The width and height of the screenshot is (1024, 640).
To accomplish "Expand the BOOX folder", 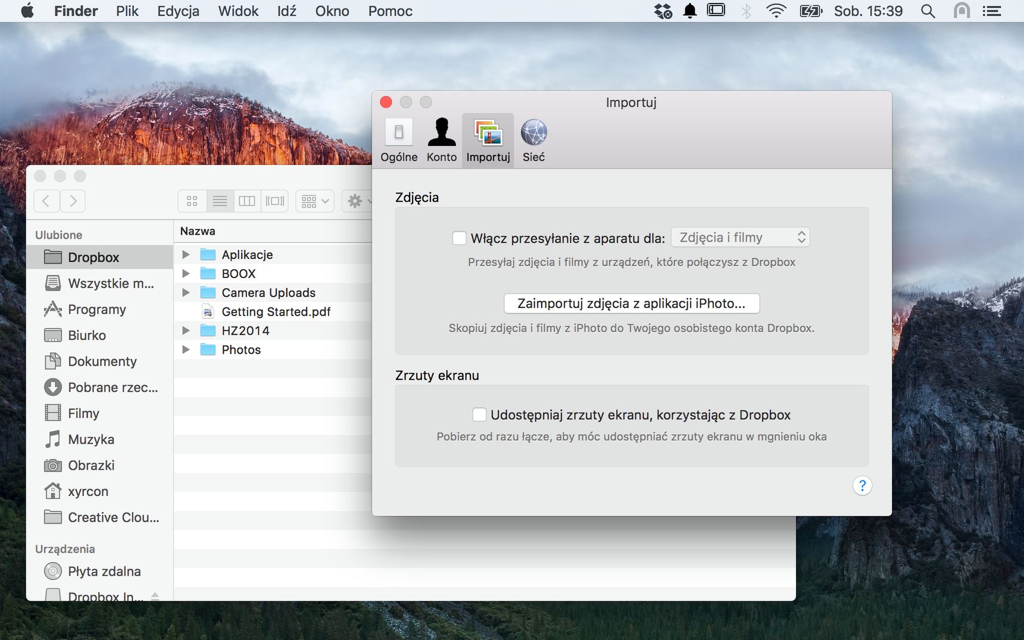I will [x=186, y=274].
